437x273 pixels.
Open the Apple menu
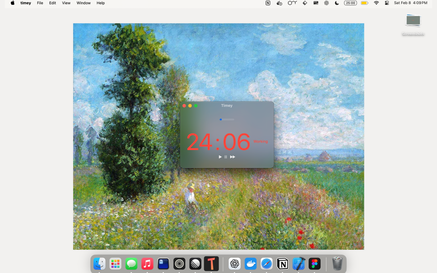(13, 3)
